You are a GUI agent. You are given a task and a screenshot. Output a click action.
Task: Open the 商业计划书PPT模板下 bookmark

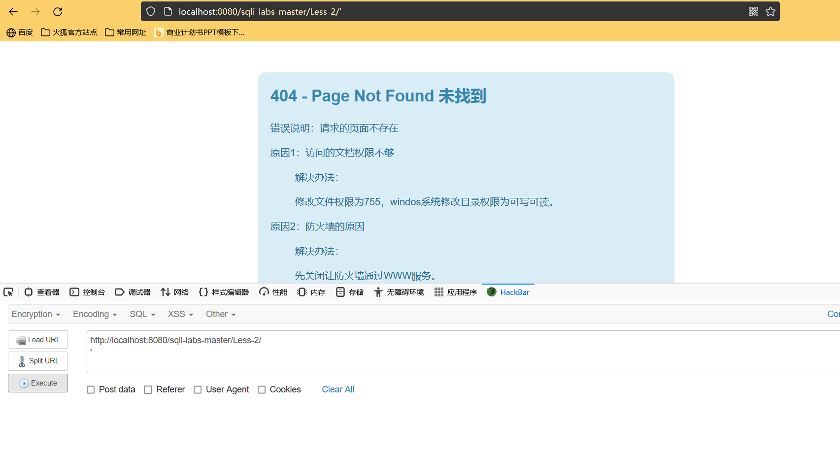(x=199, y=32)
